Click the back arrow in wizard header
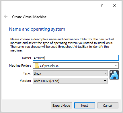Viewport: 123px width, 113px height. pos(6,16)
